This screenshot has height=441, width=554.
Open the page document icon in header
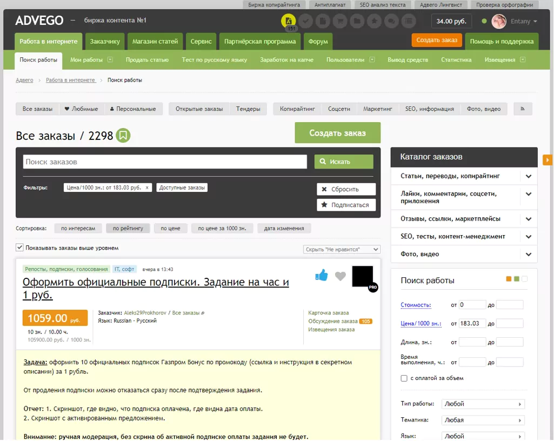pyautogui.click(x=323, y=21)
